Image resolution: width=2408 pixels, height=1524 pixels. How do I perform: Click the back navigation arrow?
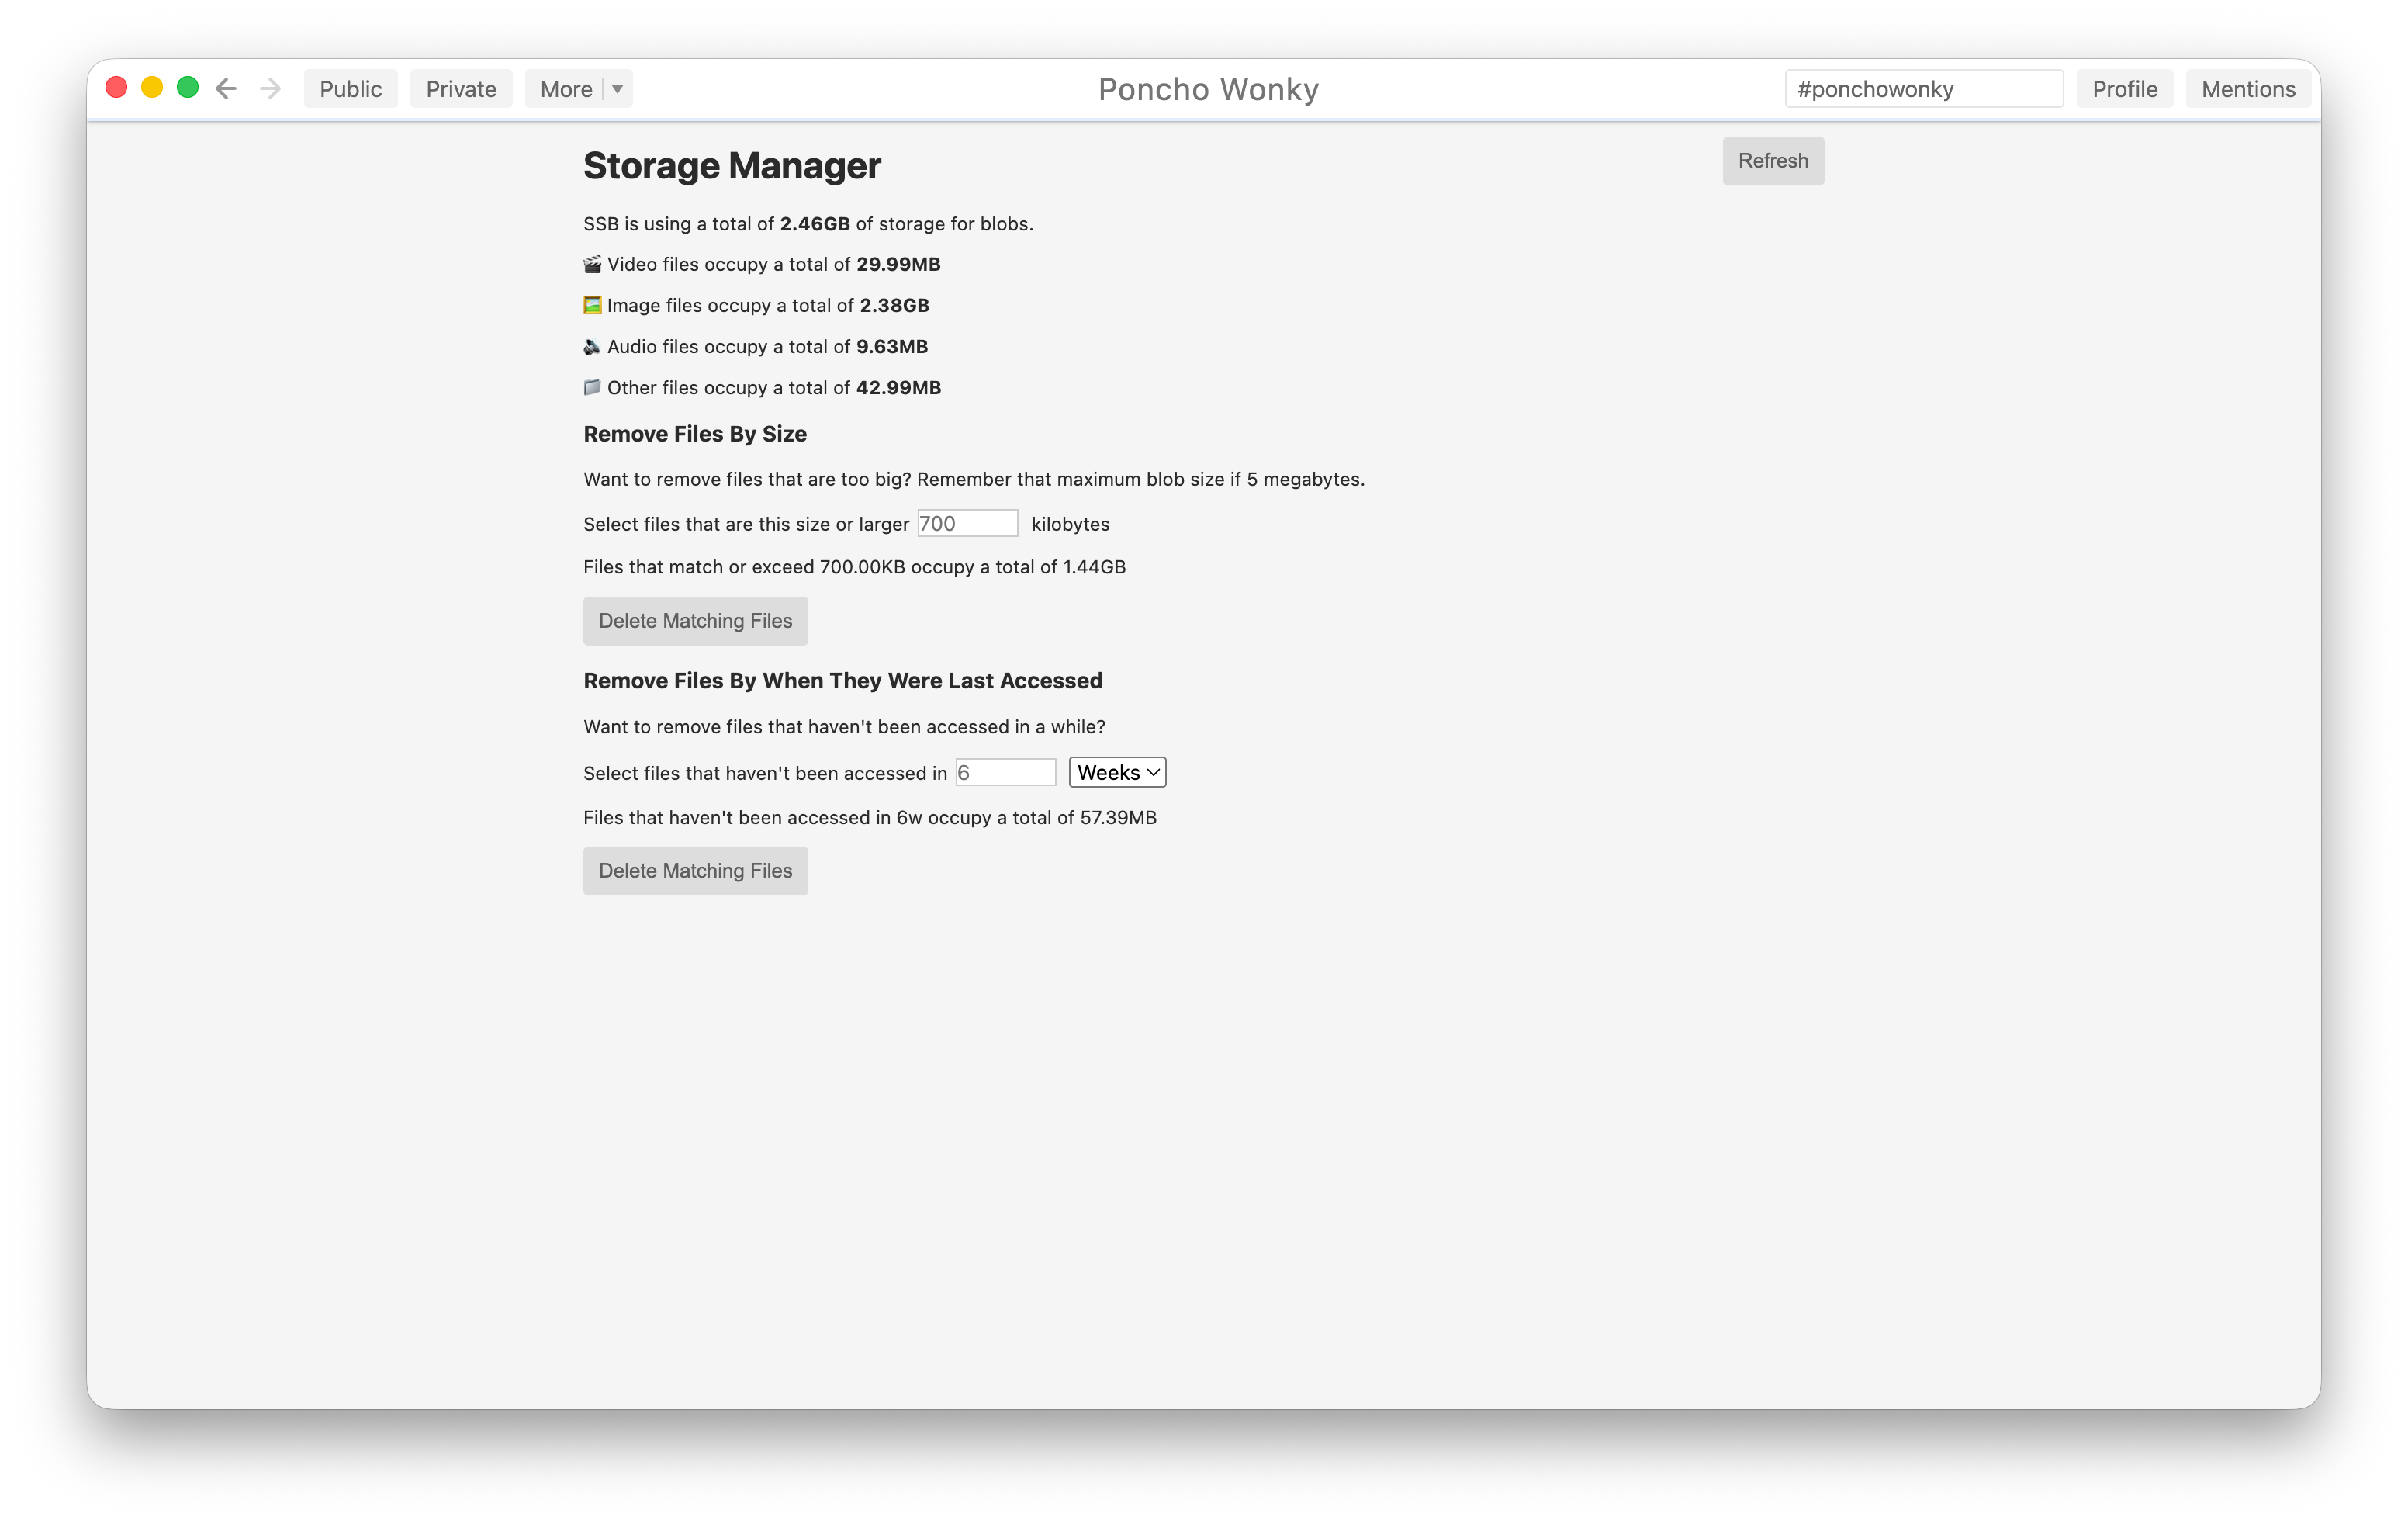pyautogui.click(x=226, y=89)
